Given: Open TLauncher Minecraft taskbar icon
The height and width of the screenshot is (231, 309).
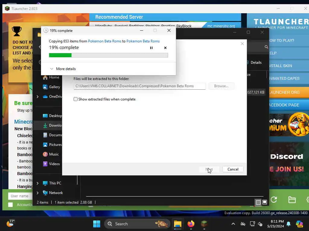Looking at the screenshot, I should point(204,224).
